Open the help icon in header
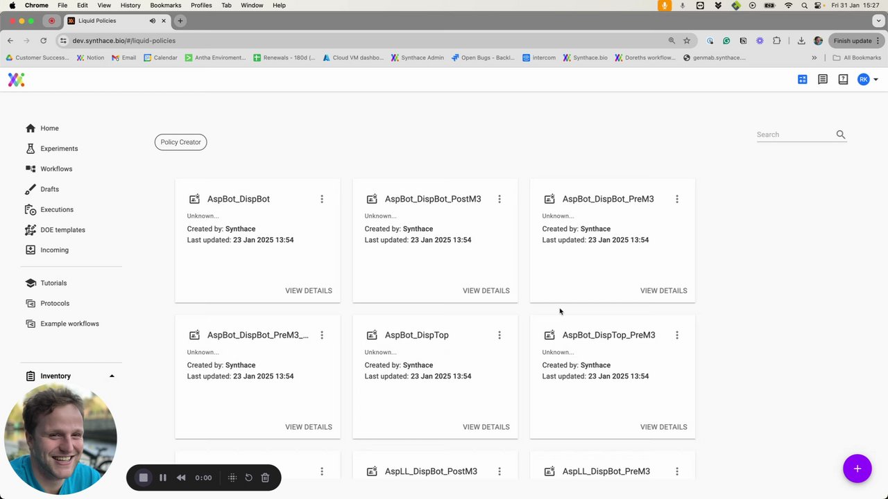This screenshot has height=499, width=888. [843, 80]
